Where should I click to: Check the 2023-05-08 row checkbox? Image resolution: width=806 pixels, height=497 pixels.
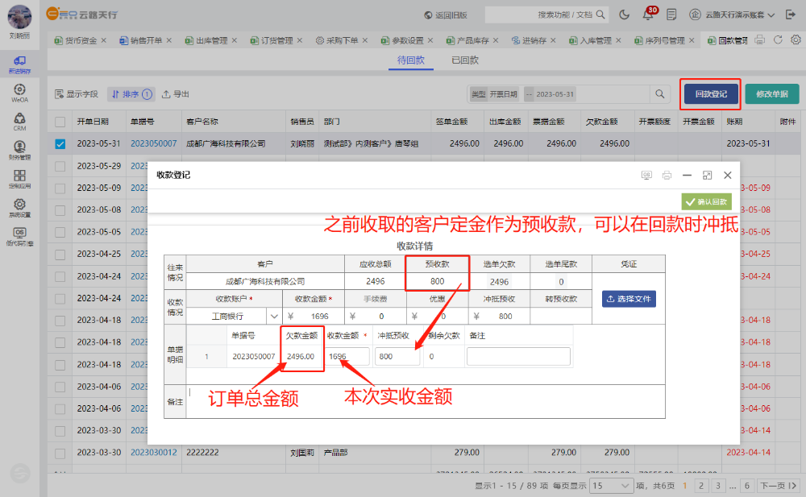tap(60, 210)
